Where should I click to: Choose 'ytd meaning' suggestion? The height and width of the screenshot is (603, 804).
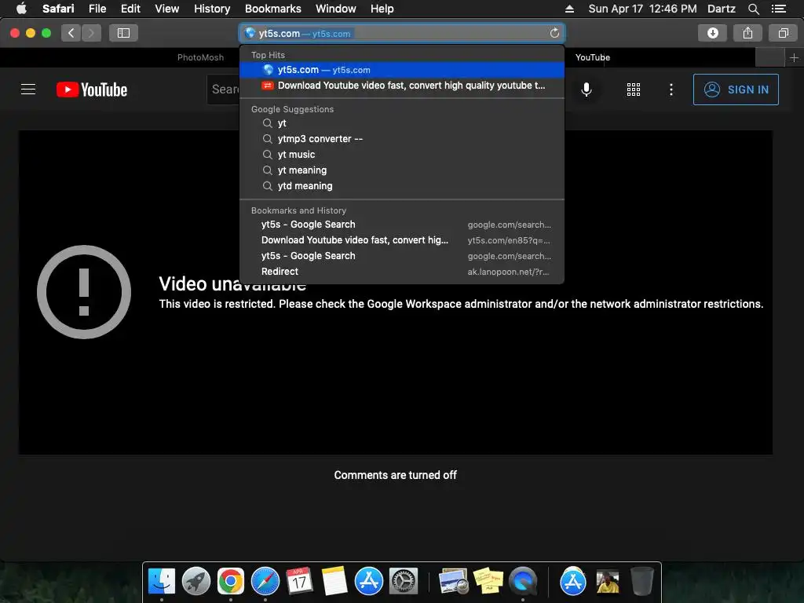(x=402, y=186)
